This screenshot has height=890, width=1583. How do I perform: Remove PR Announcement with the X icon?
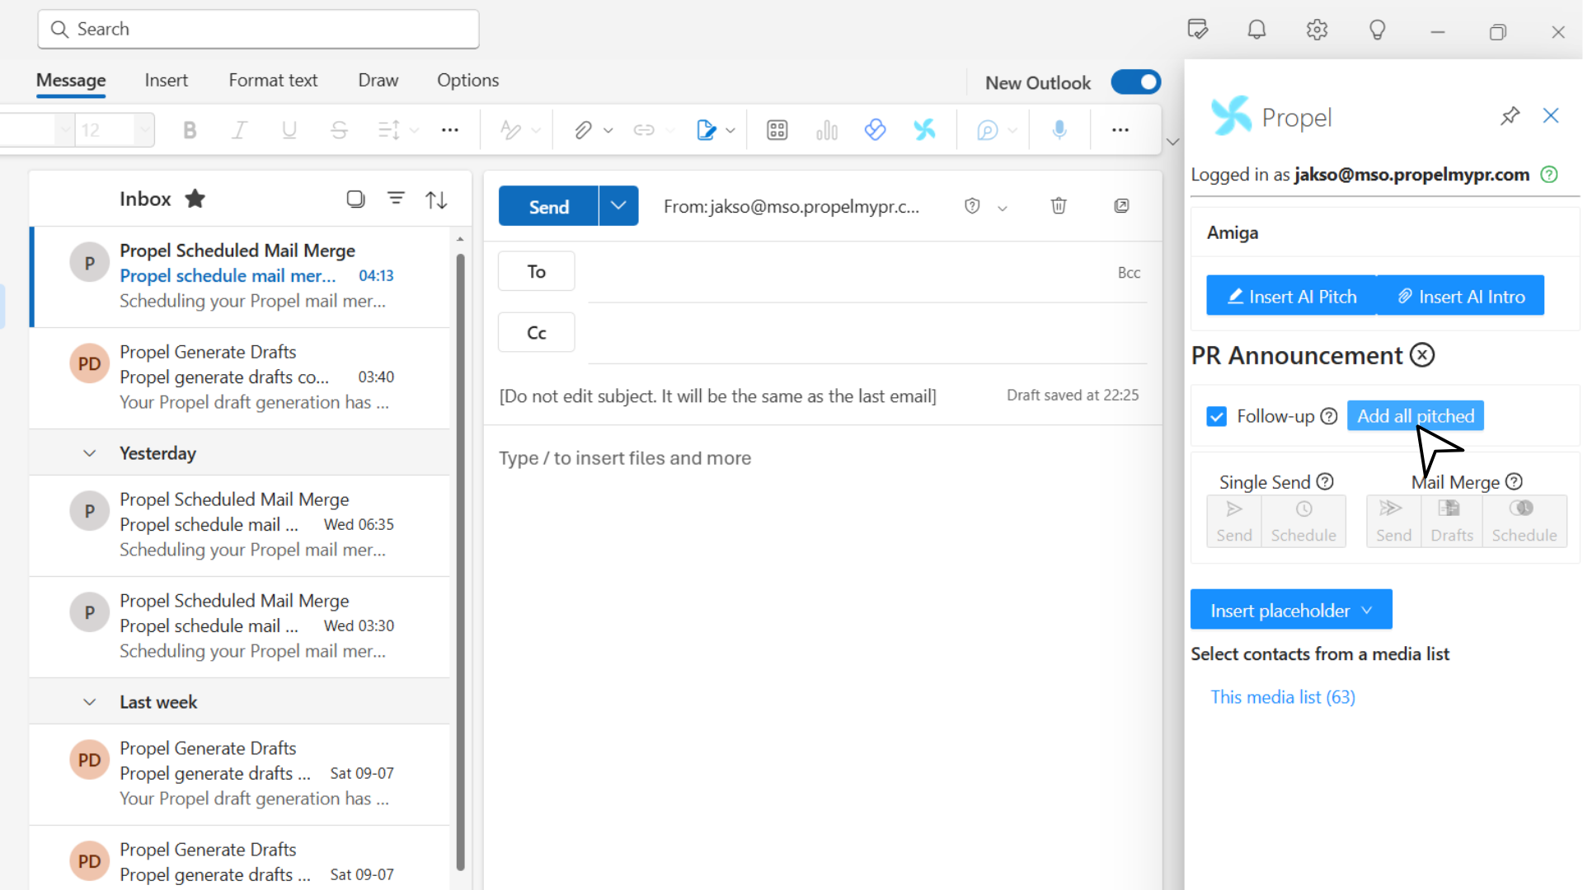click(1422, 355)
